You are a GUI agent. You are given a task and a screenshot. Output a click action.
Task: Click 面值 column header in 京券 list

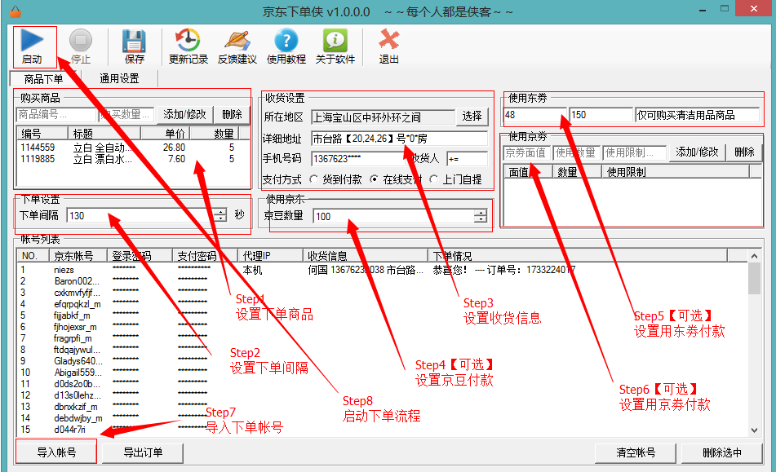(528, 172)
